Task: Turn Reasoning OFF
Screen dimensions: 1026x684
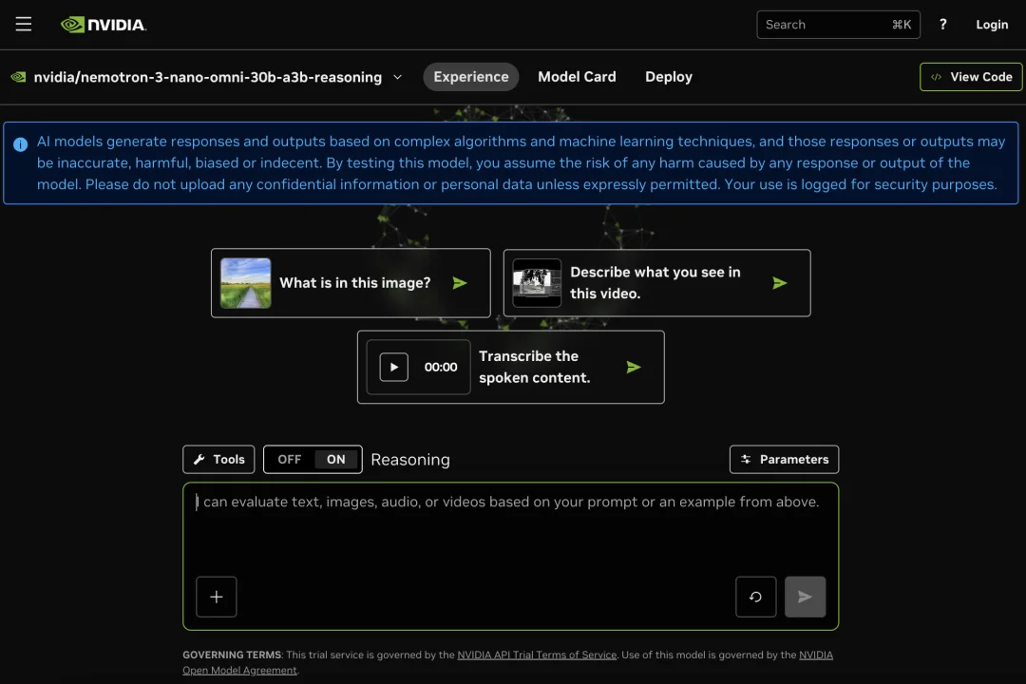Action: [x=289, y=460]
